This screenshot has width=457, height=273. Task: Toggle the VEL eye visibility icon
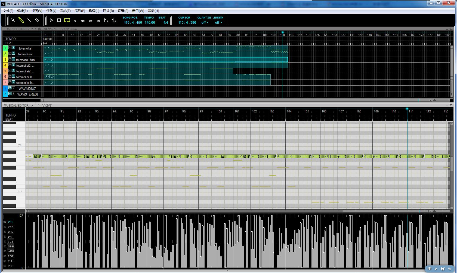(5, 222)
